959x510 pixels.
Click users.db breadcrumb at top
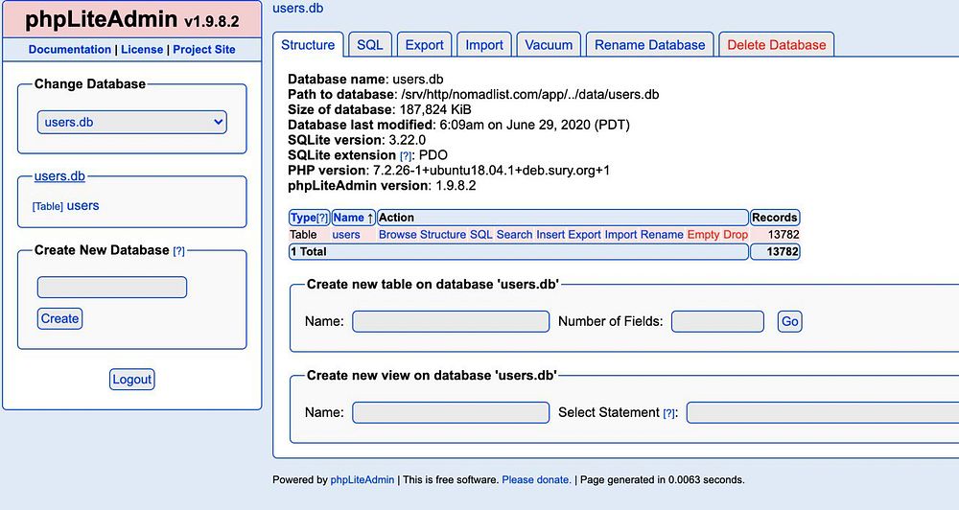click(x=298, y=9)
